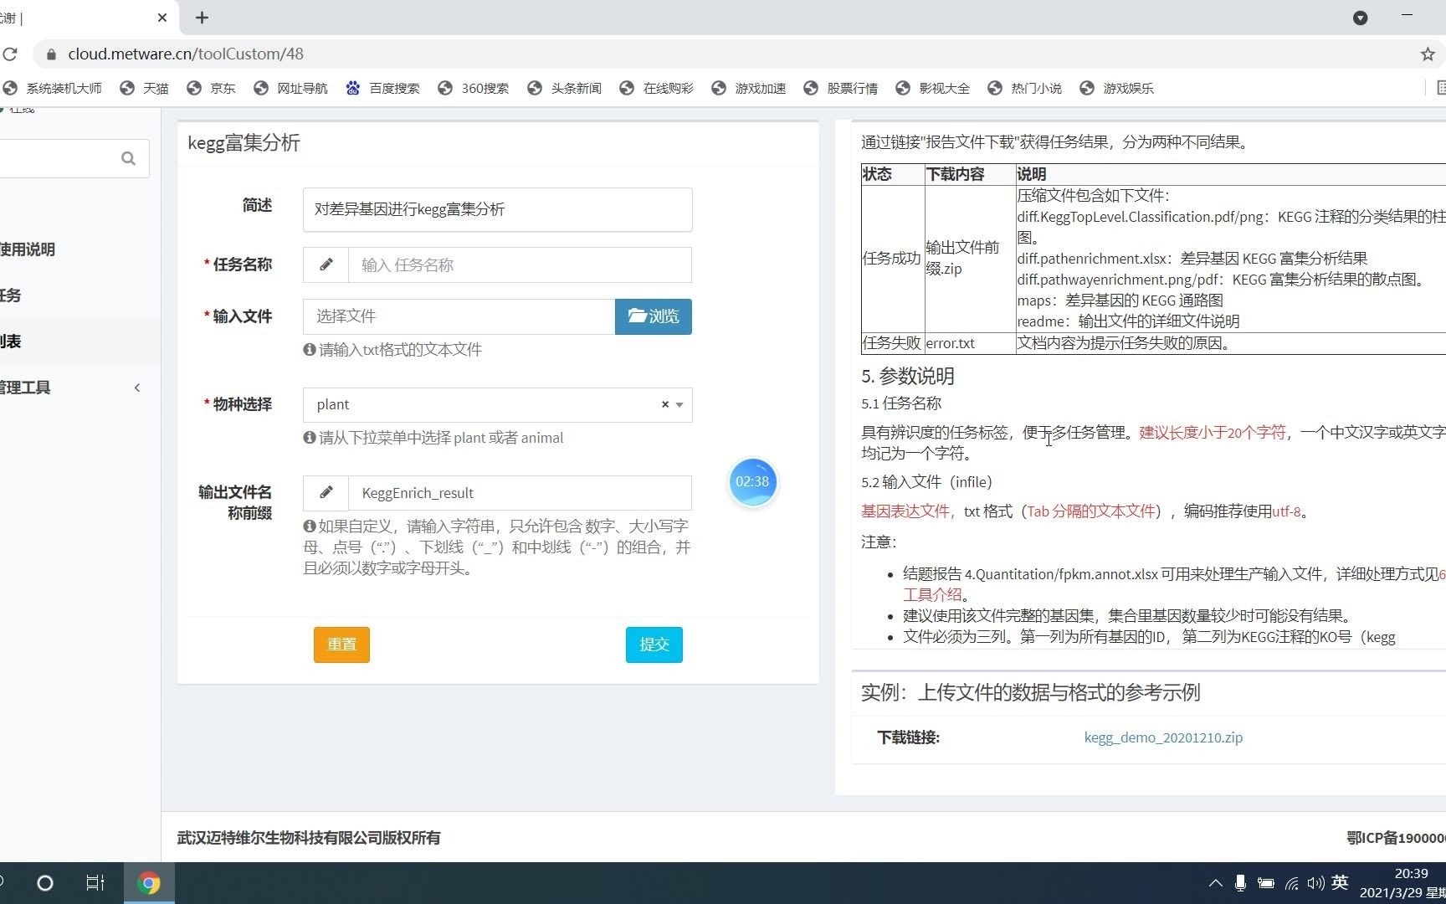Screen dimensions: 1446x904
Task: Click the 5. 参数说明 heading
Action: pos(908,376)
